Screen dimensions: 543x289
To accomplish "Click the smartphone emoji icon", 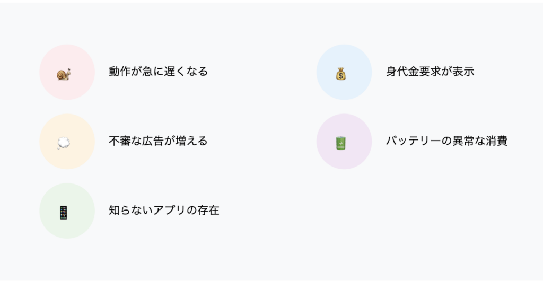I will pyautogui.click(x=64, y=213).
